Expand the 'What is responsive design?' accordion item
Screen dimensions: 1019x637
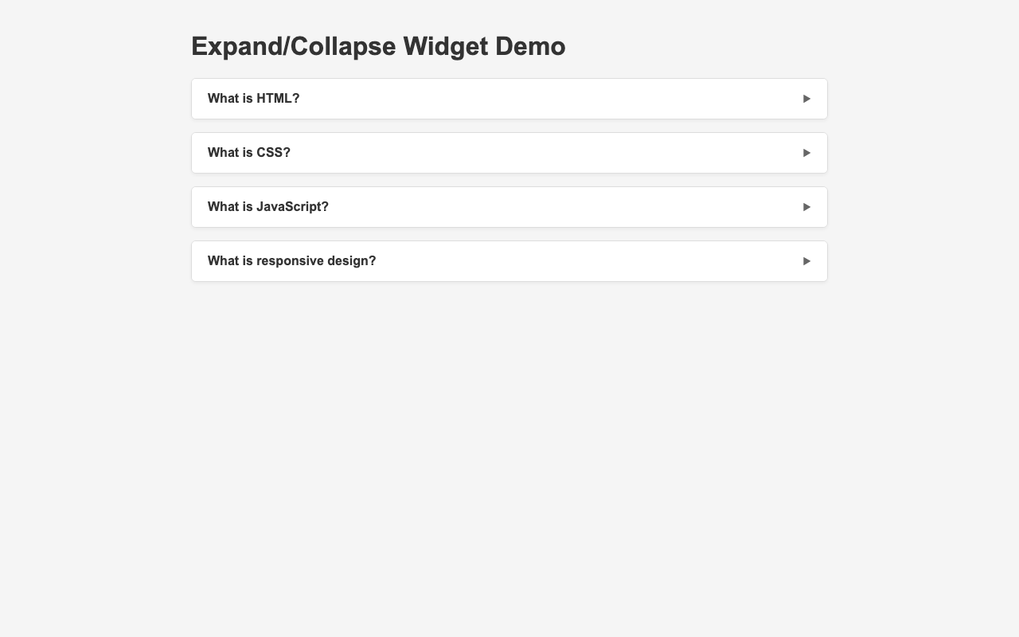(x=509, y=260)
